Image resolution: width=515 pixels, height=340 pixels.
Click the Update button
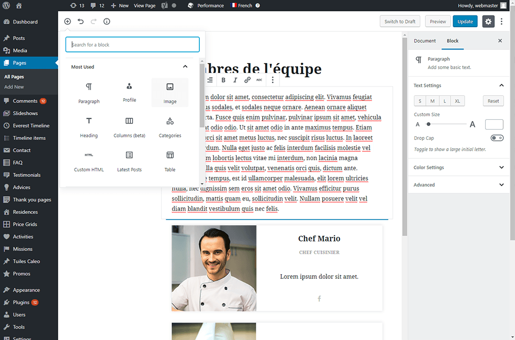pyautogui.click(x=465, y=21)
